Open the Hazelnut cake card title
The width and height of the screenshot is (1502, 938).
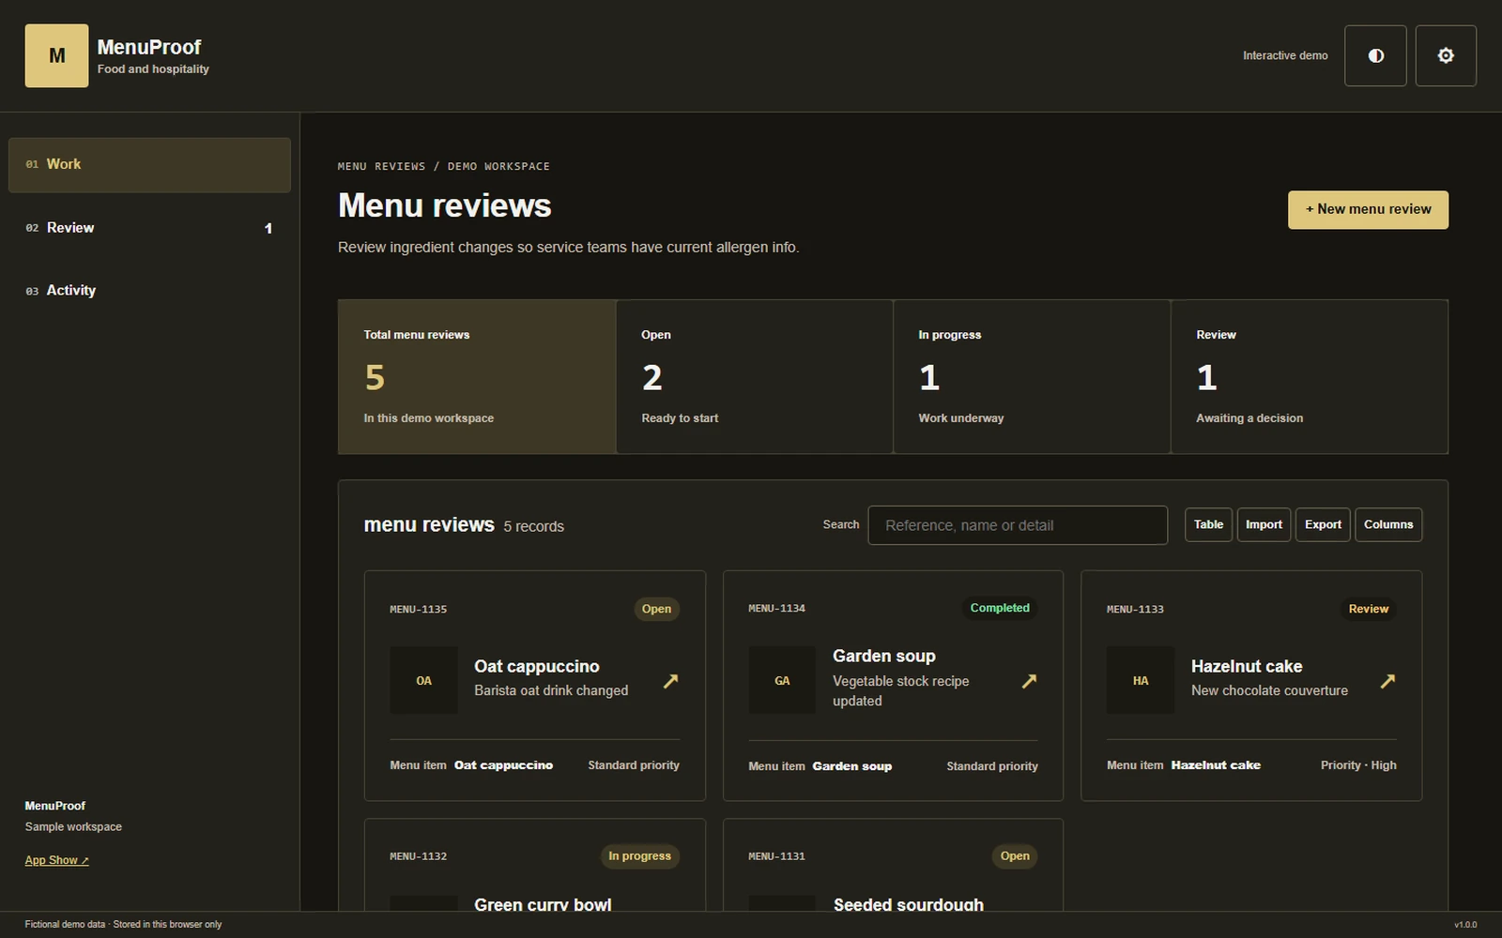[x=1247, y=666]
